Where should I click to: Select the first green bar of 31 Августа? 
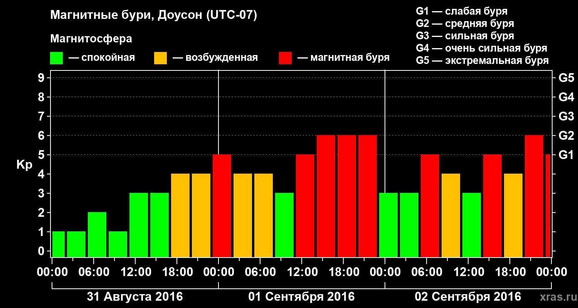(59, 244)
